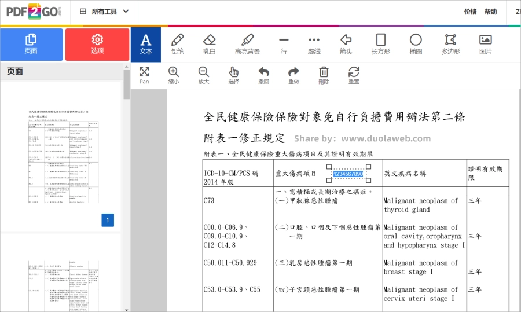Click the (四)子宮頸惡性腫瘤第一期 cell
Viewport: 521px width, 312px height.
(317, 289)
